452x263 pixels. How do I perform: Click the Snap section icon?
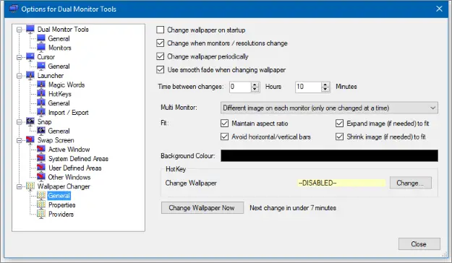point(30,121)
